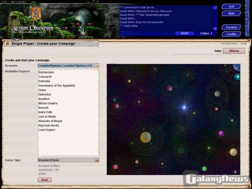Select the Gotar empire

point(42,90)
